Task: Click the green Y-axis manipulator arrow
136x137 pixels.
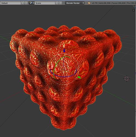Action: point(79,78)
